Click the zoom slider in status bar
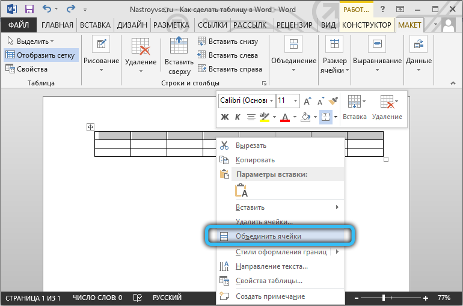Image resolution: width=463 pixels, height=306 pixels. click(383, 298)
